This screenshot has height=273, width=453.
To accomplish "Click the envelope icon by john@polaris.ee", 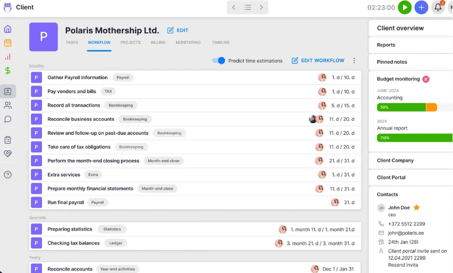I will 381,233.
